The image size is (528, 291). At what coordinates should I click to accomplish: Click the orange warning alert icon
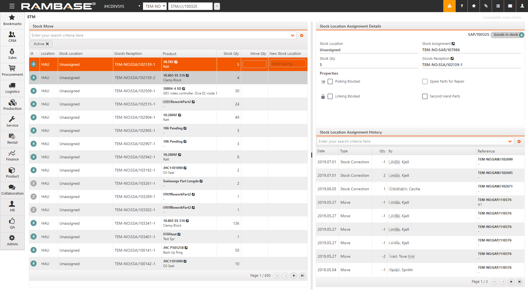tap(449, 6)
